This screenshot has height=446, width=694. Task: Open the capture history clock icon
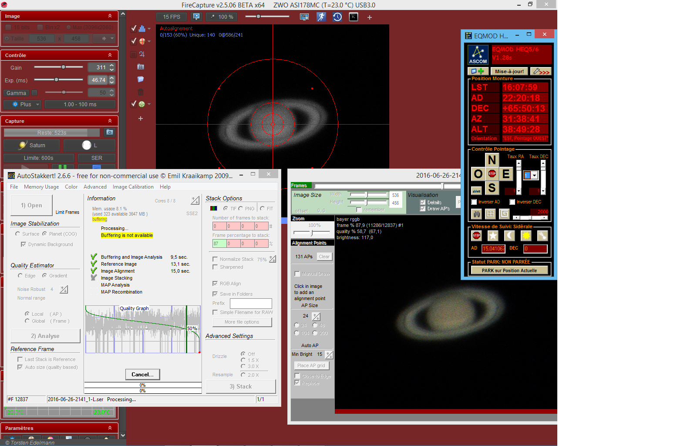[x=337, y=17]
